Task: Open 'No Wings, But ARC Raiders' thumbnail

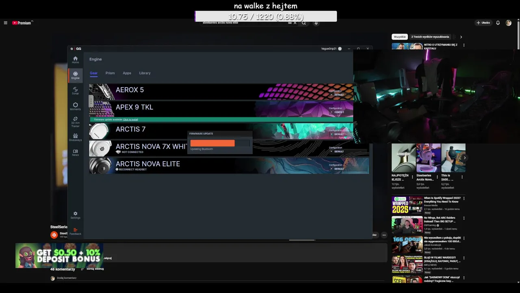Action: point(407,225)
